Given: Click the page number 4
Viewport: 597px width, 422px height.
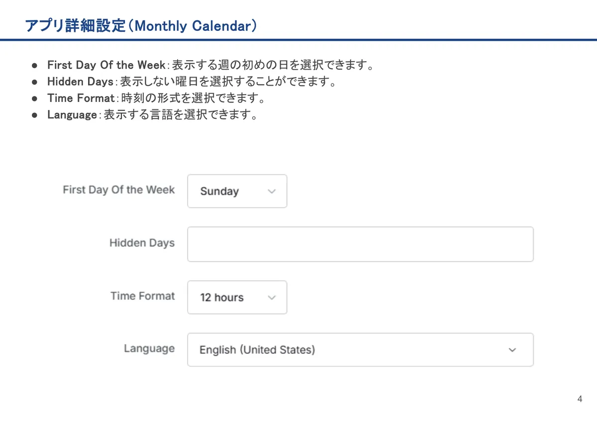Looking at the screenshot, I should tap(580, 399).
